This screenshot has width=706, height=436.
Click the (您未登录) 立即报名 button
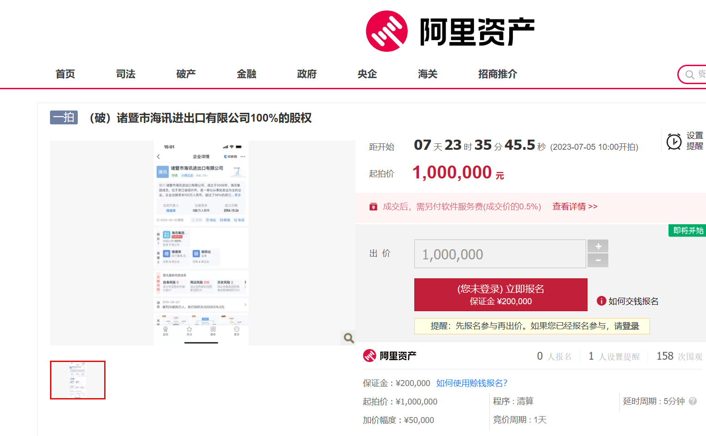point(500,295)
